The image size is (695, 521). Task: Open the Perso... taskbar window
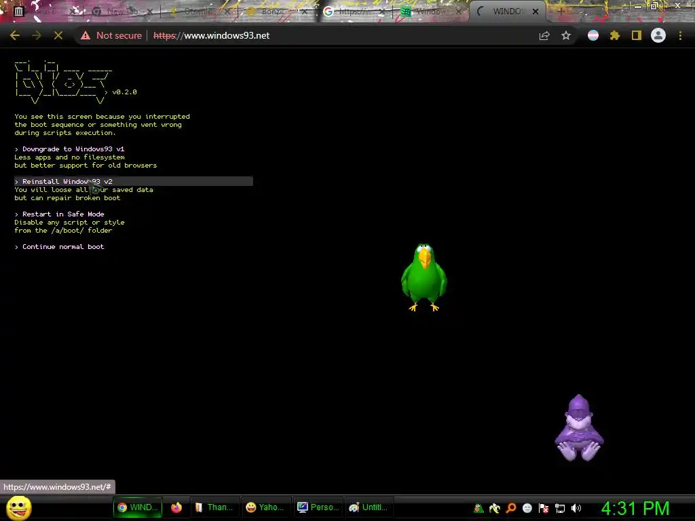coord(318,507)
